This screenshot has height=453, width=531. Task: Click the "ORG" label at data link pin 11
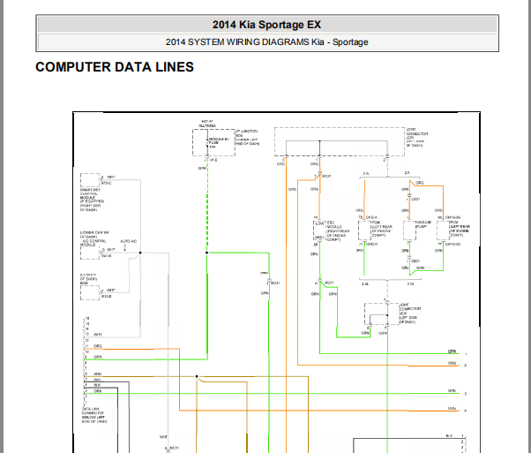98,346
